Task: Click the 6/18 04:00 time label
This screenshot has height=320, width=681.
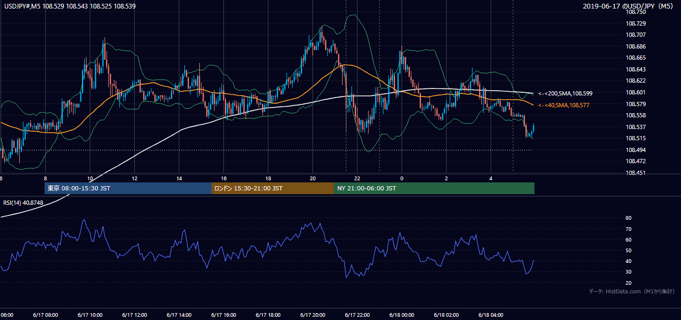Action: pos(491,315)
